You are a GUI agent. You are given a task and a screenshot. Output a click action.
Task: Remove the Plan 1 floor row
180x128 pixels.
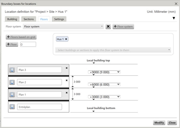tap(67, 93)
